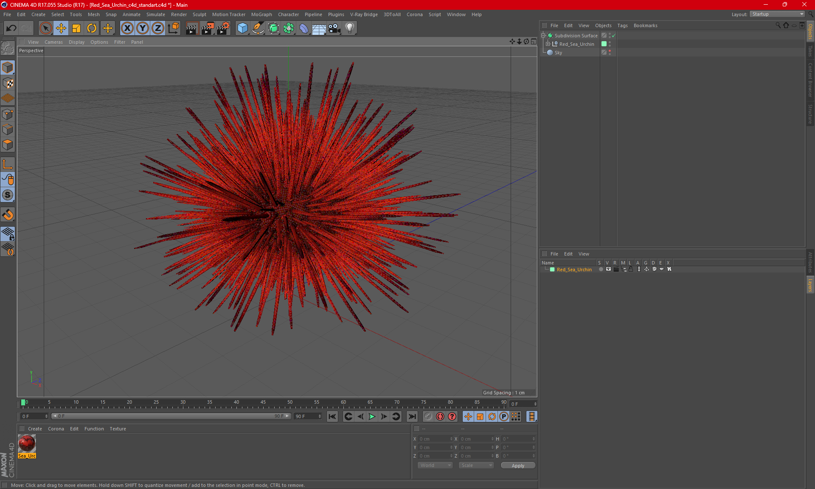Toggle Red_Sea_Urchin layer view visibility

(608, 269)
